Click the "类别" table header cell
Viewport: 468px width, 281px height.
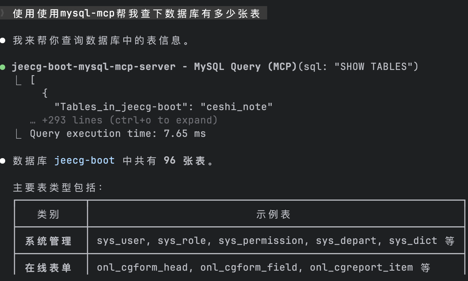[x=48, y=214]
